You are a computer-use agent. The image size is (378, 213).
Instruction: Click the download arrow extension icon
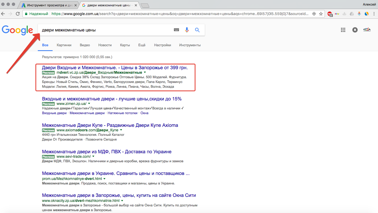359,14
